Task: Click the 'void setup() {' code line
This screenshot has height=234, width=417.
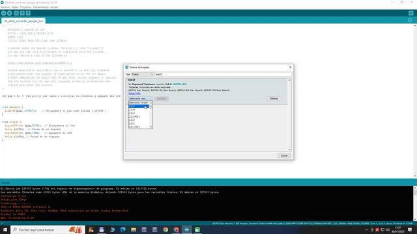Action: coord(12,107)
